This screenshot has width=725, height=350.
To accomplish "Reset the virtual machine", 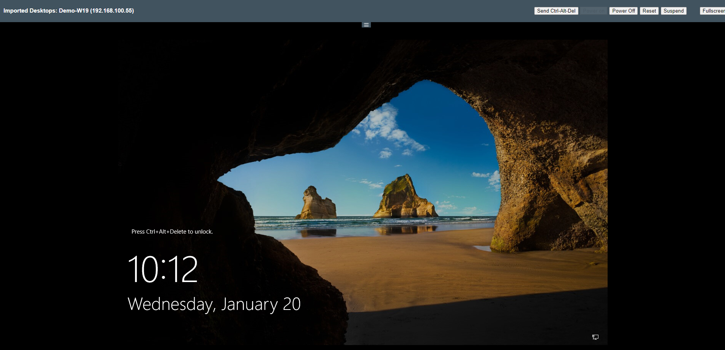I will point(649,11).
